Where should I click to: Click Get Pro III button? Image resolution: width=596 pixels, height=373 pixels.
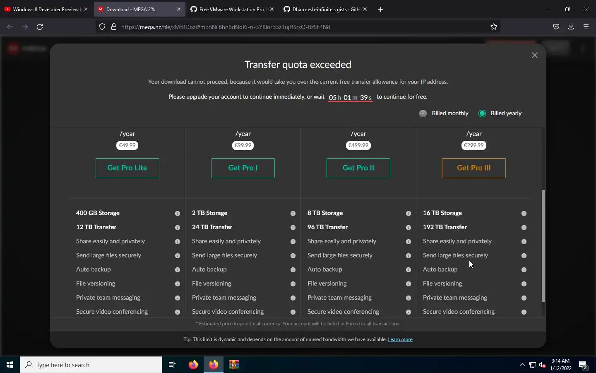click(x=474, y=168)
